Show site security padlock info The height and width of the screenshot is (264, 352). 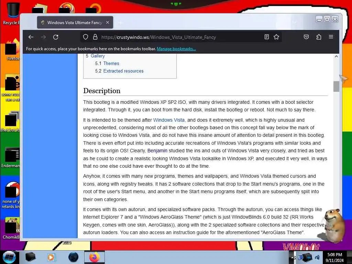click(95, 37)
